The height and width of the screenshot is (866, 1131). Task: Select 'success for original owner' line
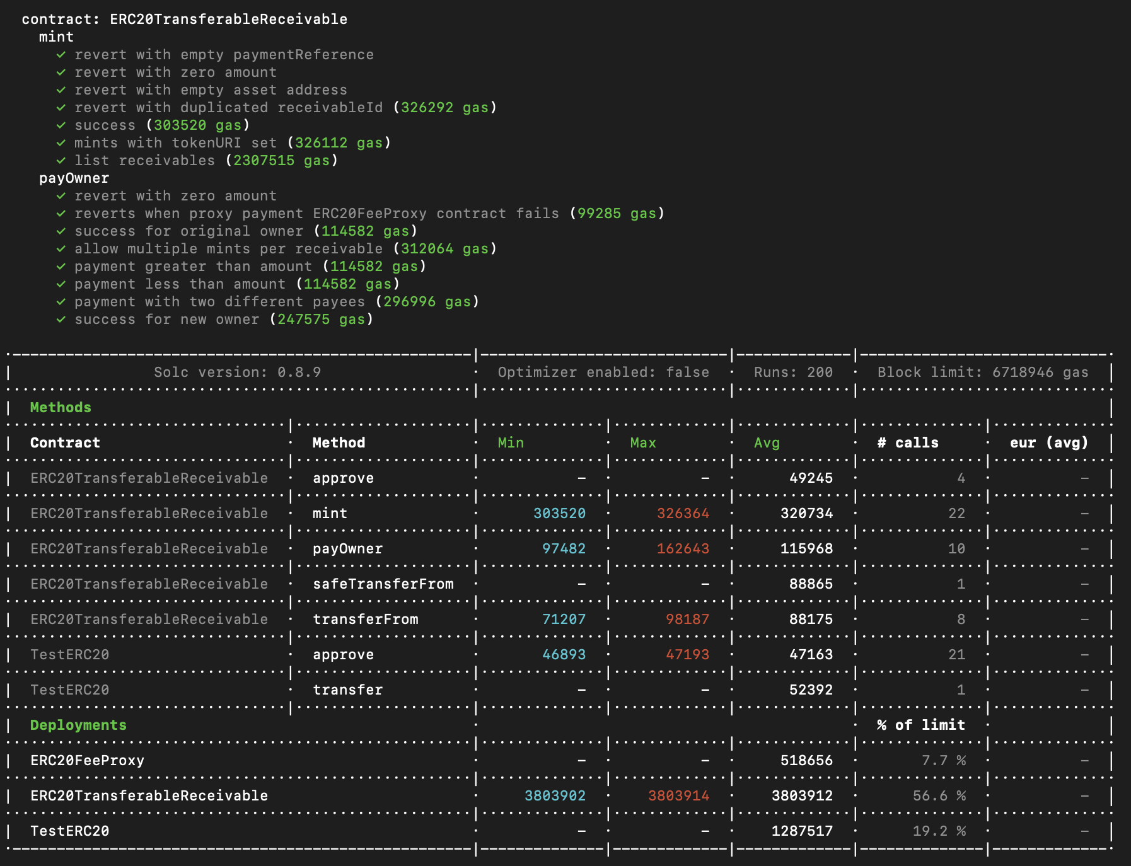(188, 231)
